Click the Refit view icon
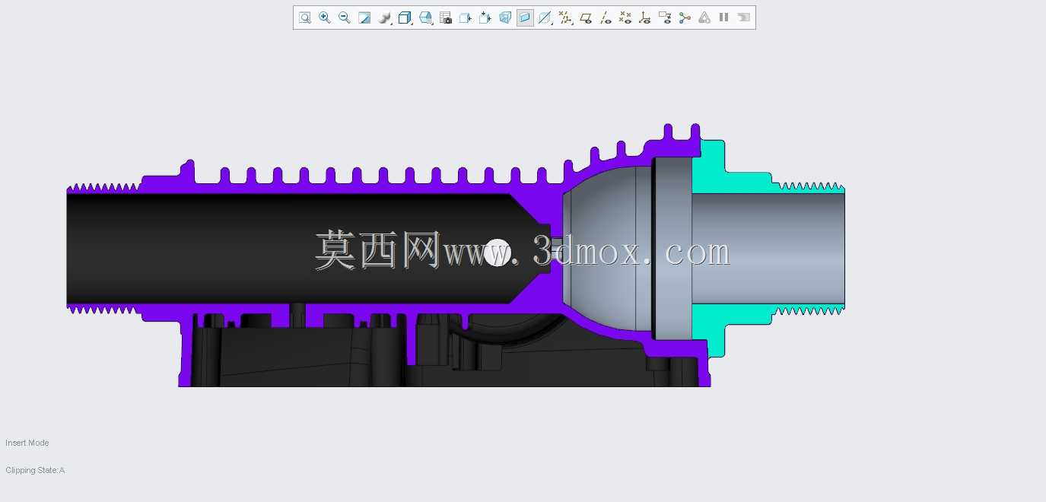1046x502 pixels. click(305, 17)
